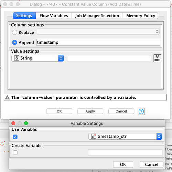Uncheck the Use Variable checkbox
The image size is (172, 172).
15,137
